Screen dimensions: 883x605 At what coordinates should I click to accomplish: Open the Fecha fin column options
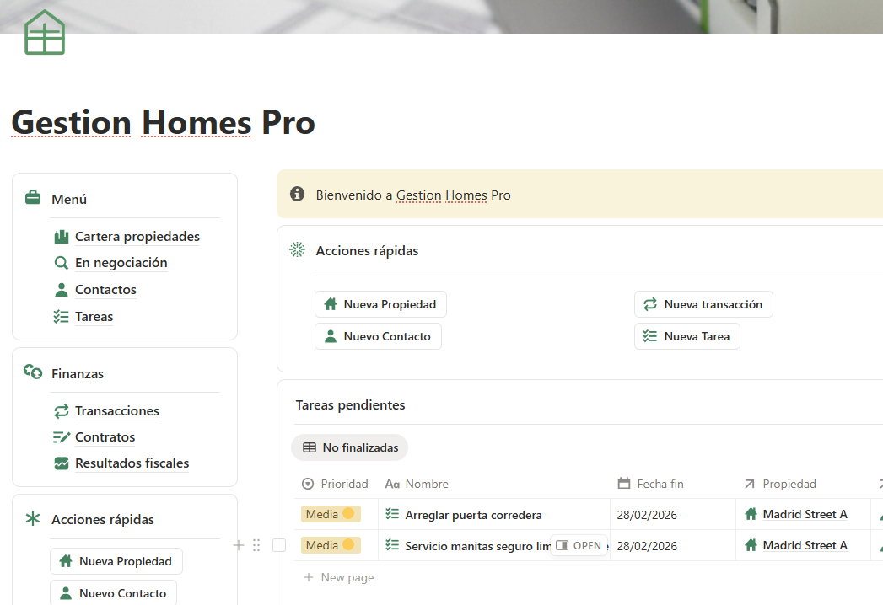(659, 484)
